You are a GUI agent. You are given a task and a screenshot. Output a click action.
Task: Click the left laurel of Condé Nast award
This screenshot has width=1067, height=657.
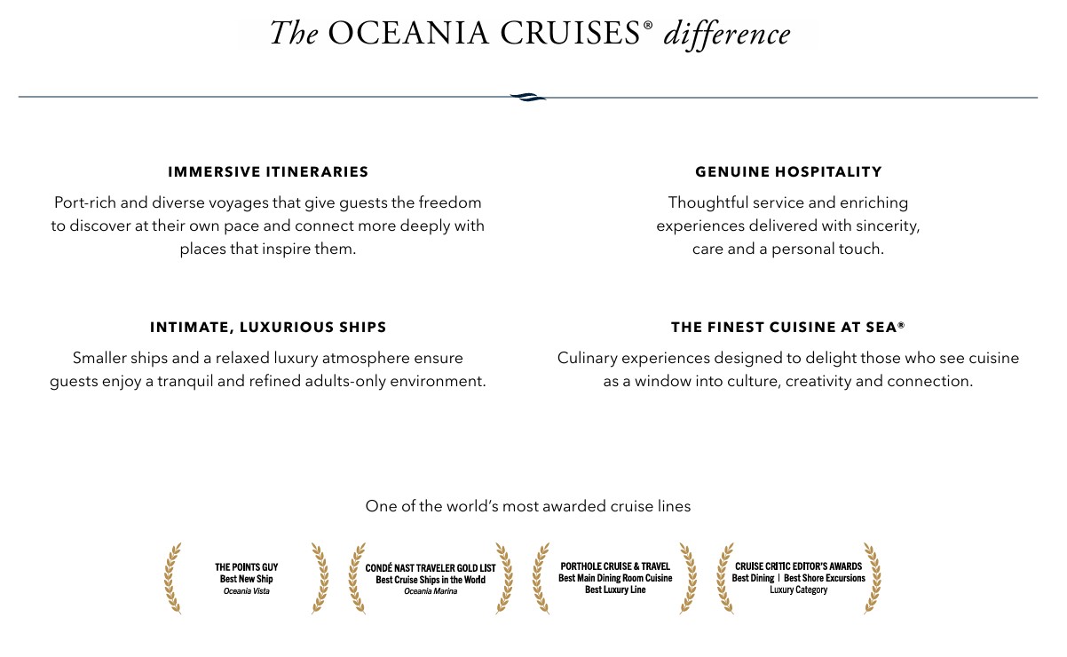coord(357,578)
